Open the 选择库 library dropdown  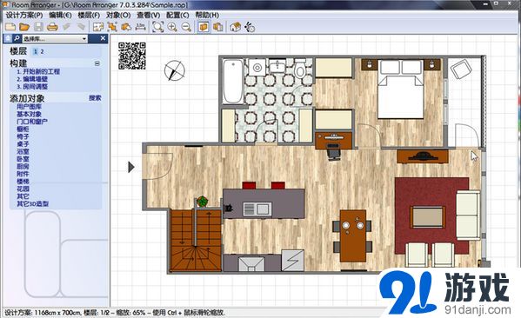[55, 39]
